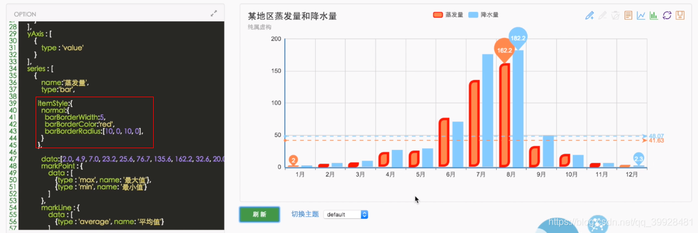Click the data array line 47
698x233 pixels.
pos(133,158)
